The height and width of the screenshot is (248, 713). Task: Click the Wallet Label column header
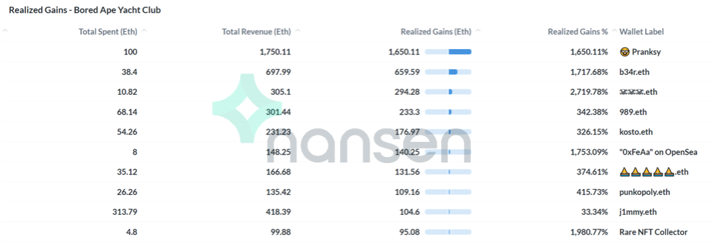pos(642,32)
